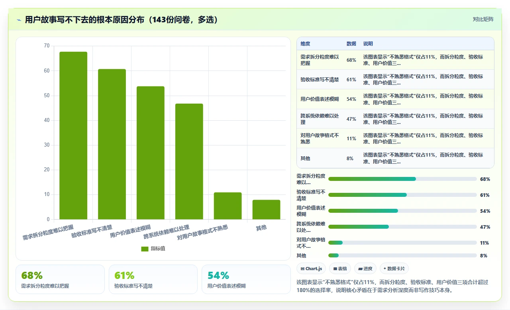Select the 表格 tag chip
This screenshot has height=310, width=510.
340,269
